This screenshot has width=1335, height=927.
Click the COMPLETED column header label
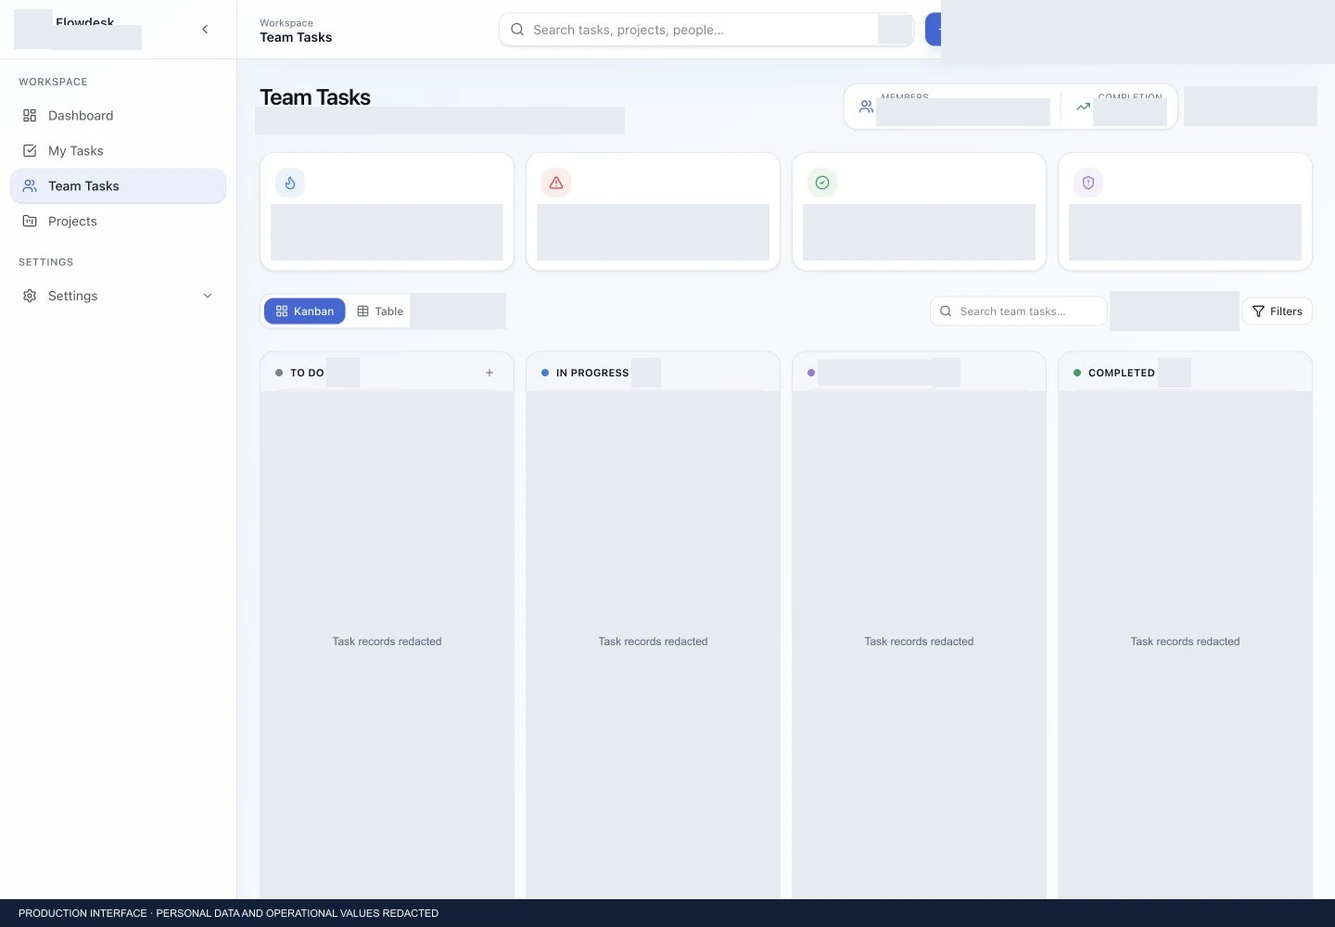point(1122,373)
